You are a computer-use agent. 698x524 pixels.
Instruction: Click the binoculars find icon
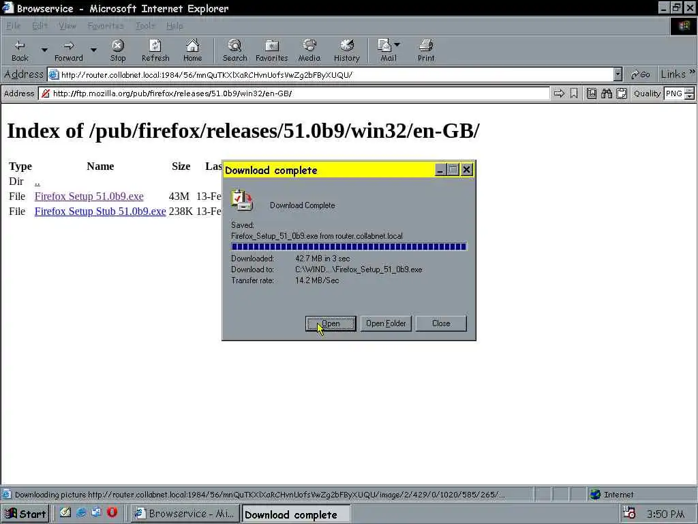coord(606,93)
